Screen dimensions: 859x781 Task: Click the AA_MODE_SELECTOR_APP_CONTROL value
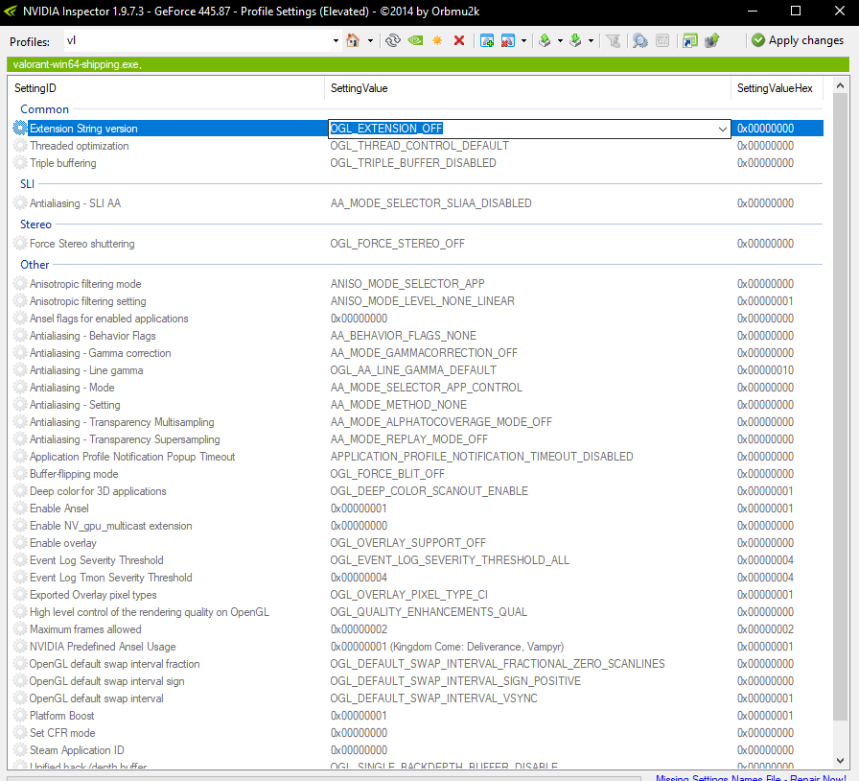pyautogui.click(x=427, y=388)
